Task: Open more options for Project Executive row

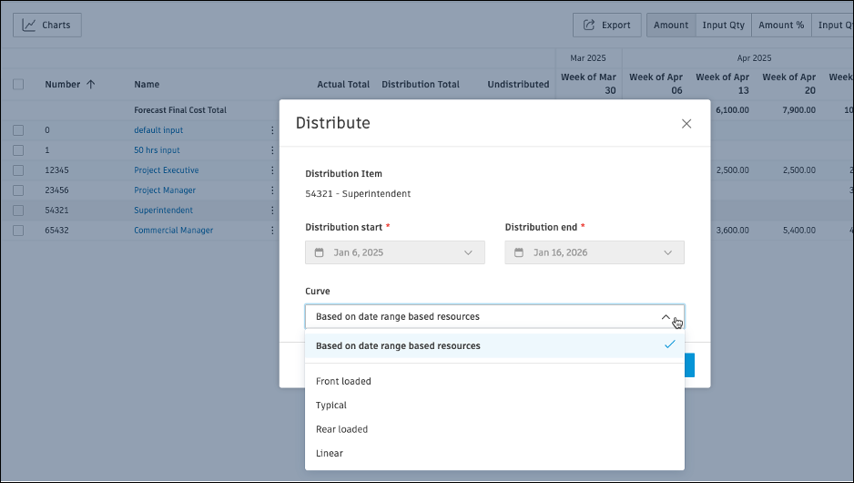Action: click(x=272, y=170)
